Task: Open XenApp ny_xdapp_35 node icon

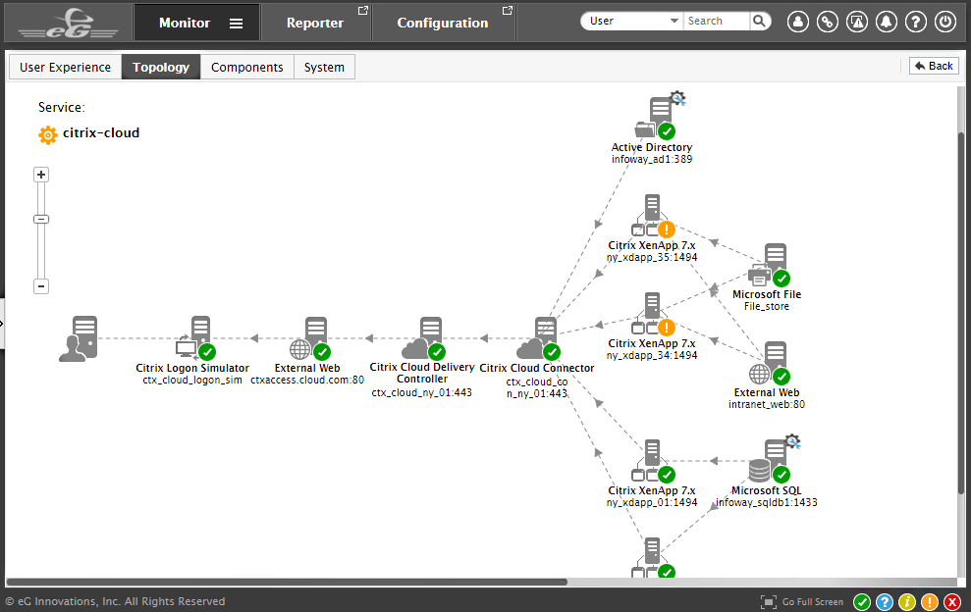Action: [x=653, y=217]
